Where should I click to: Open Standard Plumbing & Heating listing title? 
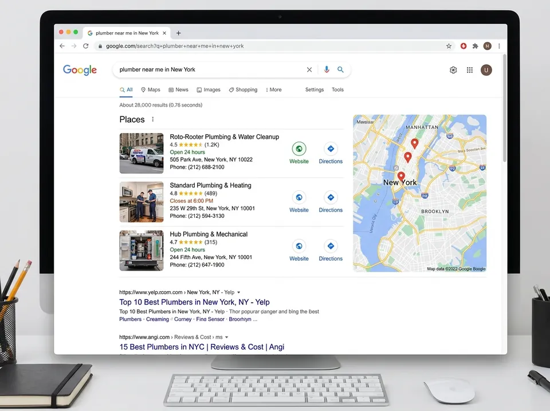click(x=210, y=185)
